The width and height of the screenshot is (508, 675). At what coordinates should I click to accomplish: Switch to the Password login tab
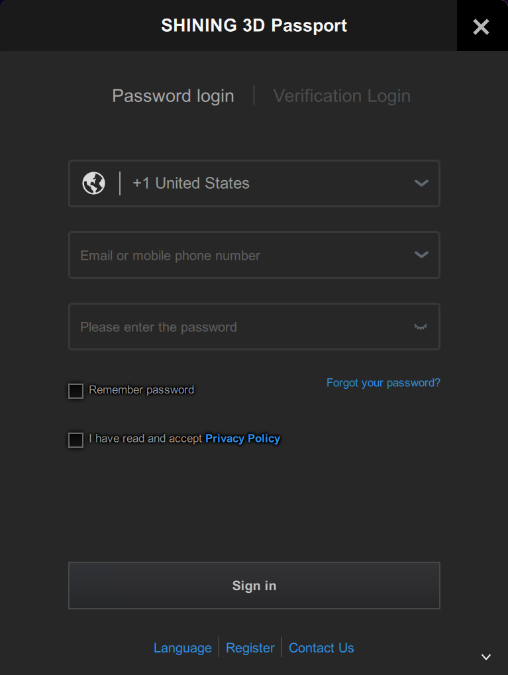pos(173,96)
